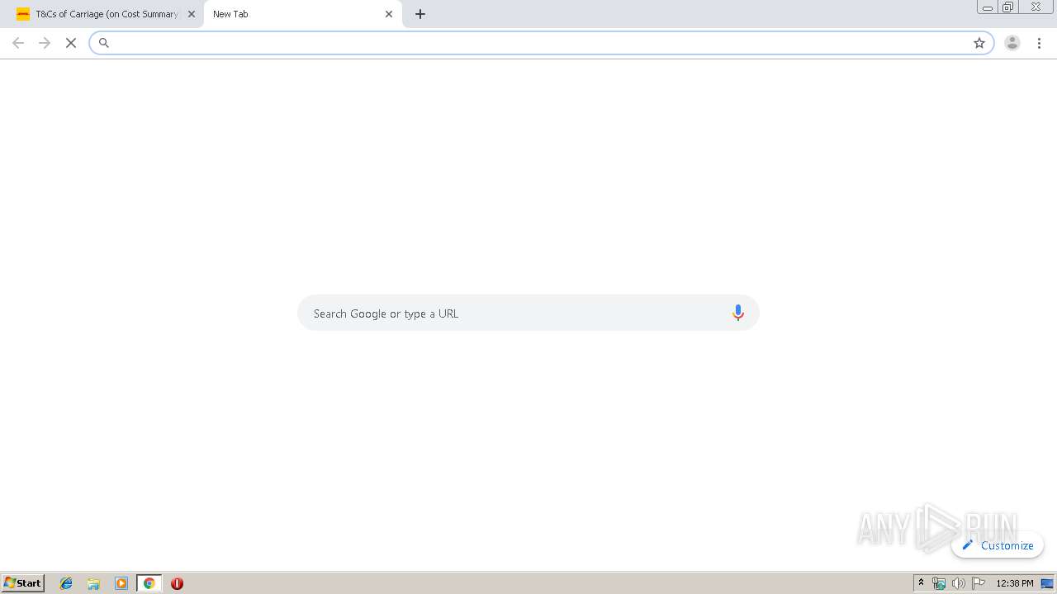1057x594 pixels.
Task: Go forward with the forward arrow
Action: (x=45, y=43)
